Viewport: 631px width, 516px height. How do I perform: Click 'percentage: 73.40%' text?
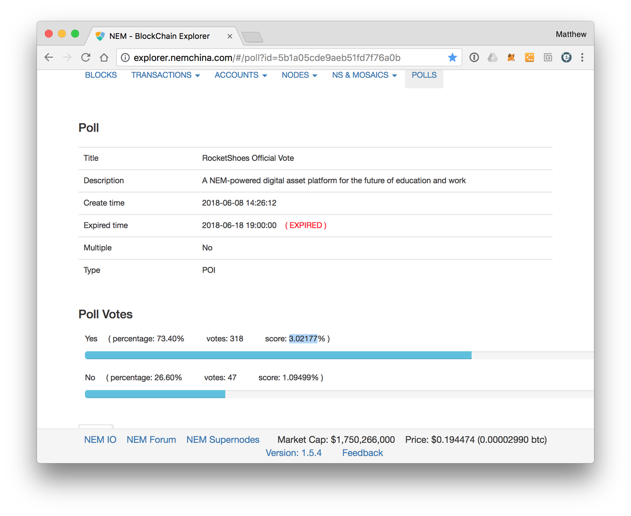click(x=148, y=339)
